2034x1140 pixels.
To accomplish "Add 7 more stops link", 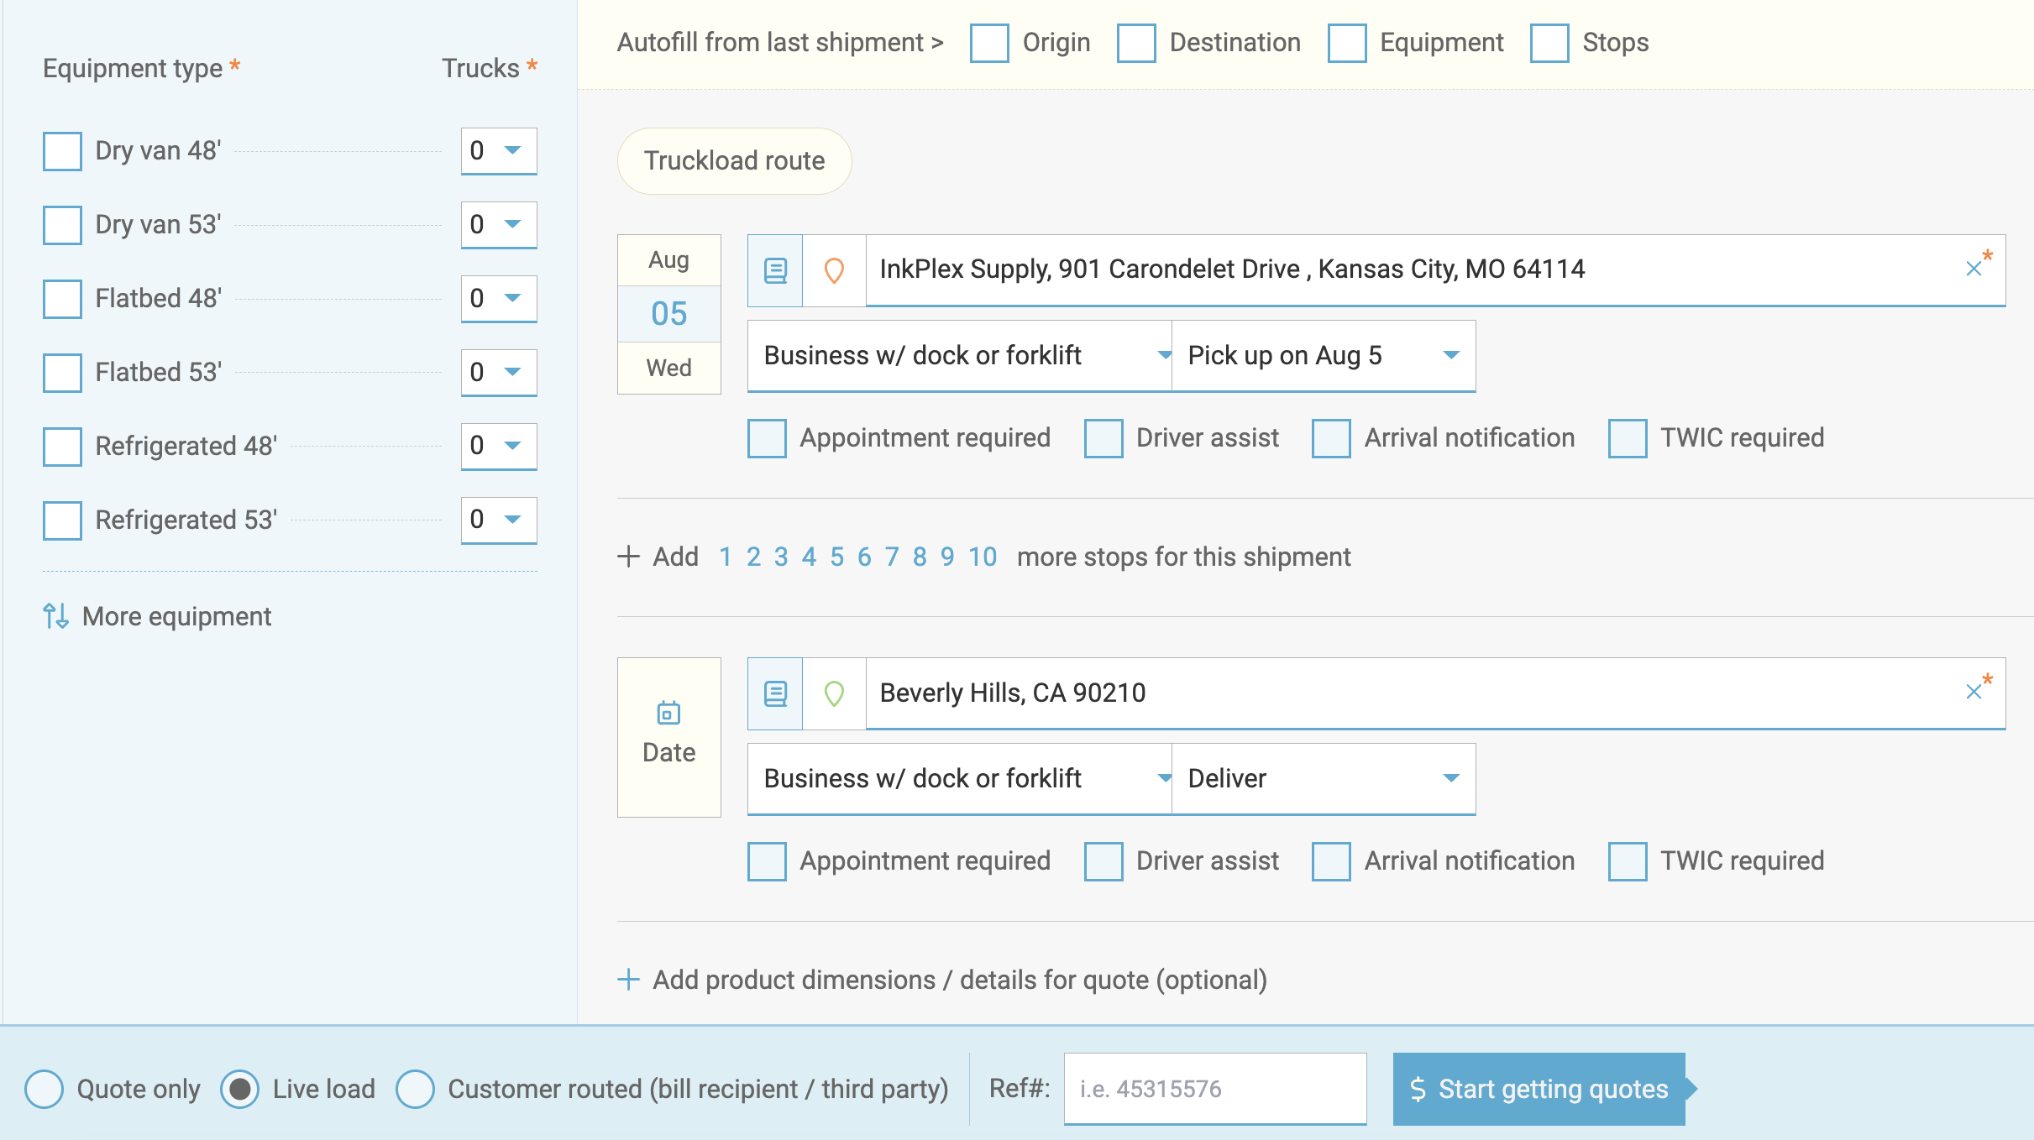I will 892,557.
